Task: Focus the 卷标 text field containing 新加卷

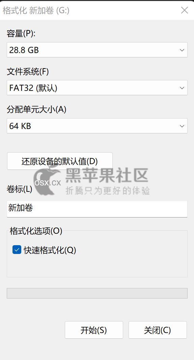Action: tap(97, 209)
